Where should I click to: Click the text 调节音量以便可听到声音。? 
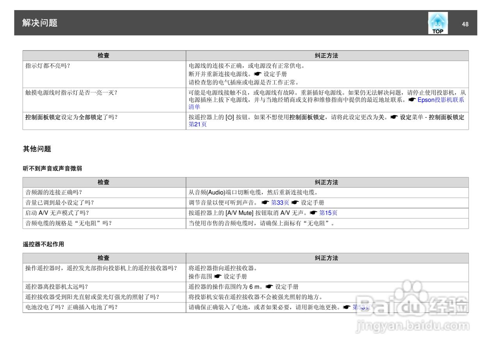pyautogui.click(x=223, y=203)
